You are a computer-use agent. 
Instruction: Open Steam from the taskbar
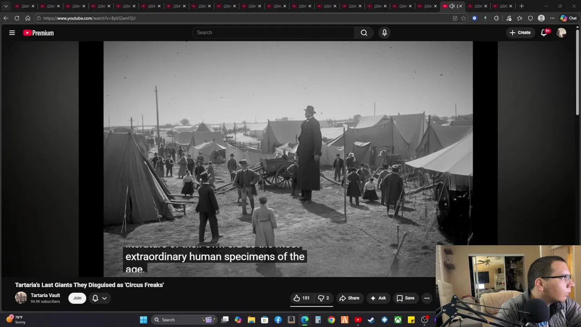pos(371,320)
